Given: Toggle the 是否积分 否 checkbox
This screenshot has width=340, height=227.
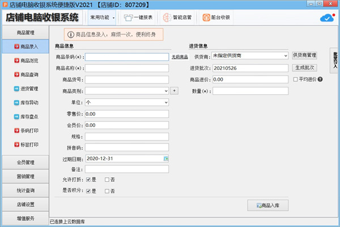Looking at the screenshot, I should pyautogui.click(x=107, y=191).
